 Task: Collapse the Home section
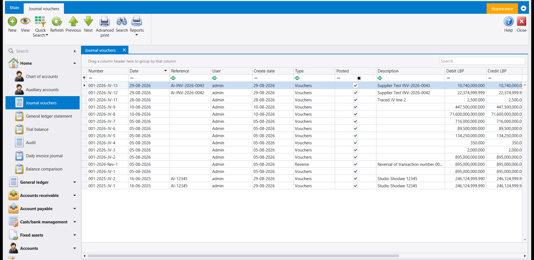(x=74, y=63)
